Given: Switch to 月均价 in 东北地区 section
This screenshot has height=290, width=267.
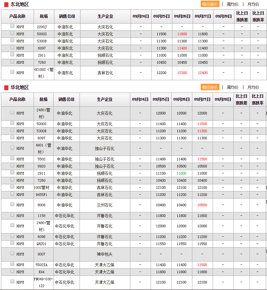Looking at the screenshot, I should coord(253,4).
